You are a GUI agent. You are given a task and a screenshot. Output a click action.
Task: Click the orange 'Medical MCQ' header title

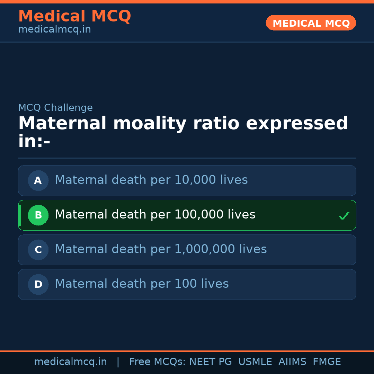74,16
